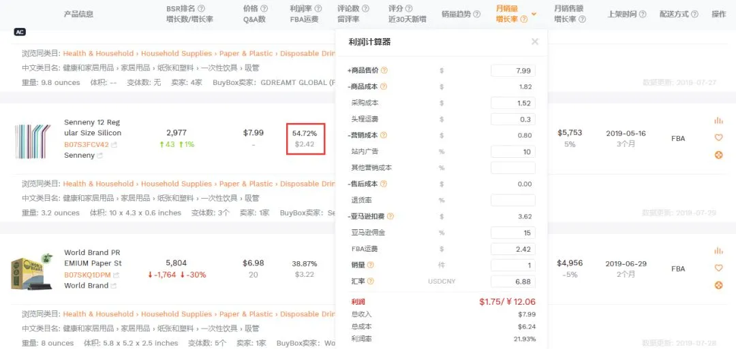Open bar chart icon in Senneny row
The height and width of the screenshot is (349, 736).
pyautogui.click(x=718, y=121)
